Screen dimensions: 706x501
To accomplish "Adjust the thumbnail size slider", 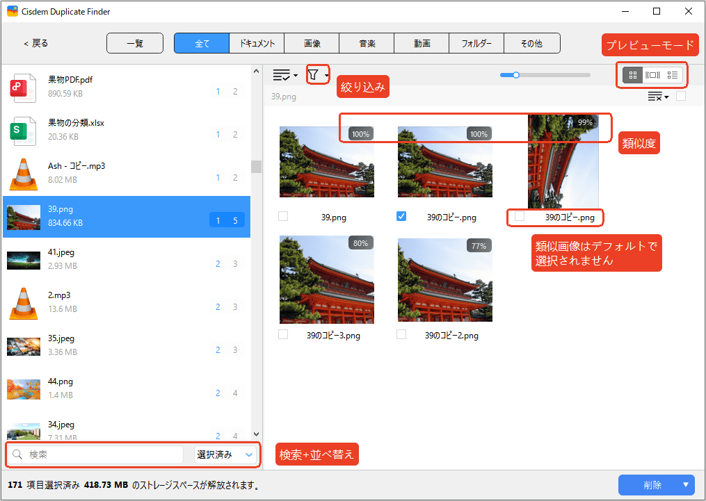I will tap(516, 74).
